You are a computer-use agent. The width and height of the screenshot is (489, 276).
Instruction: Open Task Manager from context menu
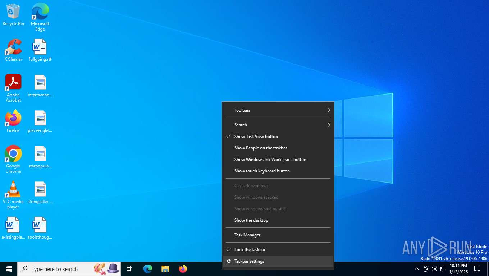tap(278, 235)
